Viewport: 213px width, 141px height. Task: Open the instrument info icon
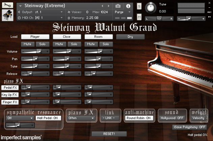(128, 6)
